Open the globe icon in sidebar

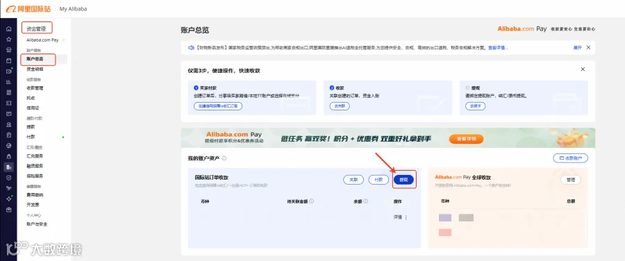pyautogui.click(x=9, y=146)
